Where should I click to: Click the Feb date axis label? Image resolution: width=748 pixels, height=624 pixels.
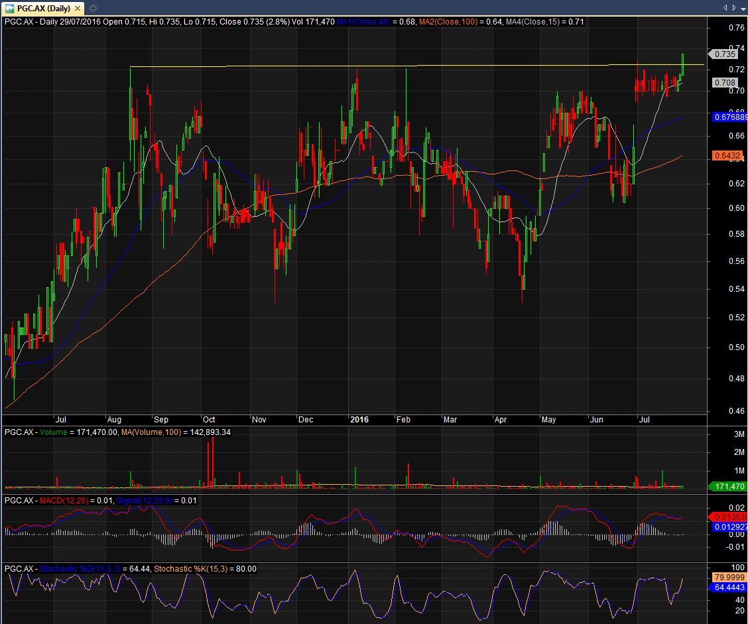(403, 420)
